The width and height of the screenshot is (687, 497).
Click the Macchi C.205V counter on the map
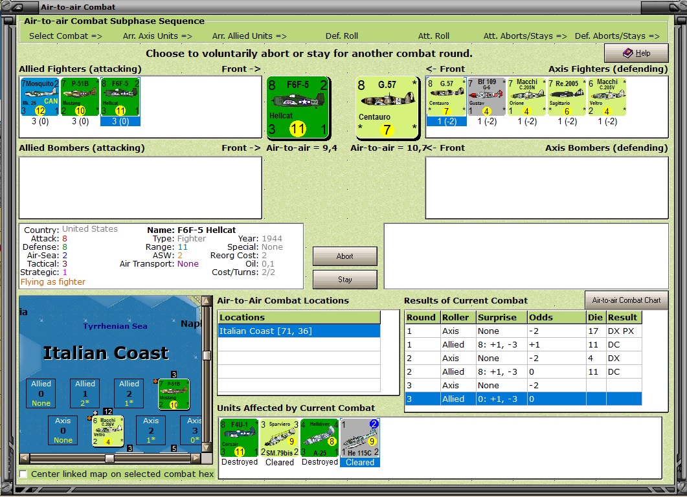click(x=107, y=432)
